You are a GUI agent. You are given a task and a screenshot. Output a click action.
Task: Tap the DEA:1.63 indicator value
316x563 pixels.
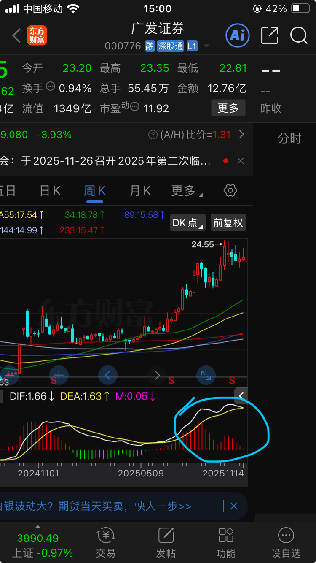point(85,396)
